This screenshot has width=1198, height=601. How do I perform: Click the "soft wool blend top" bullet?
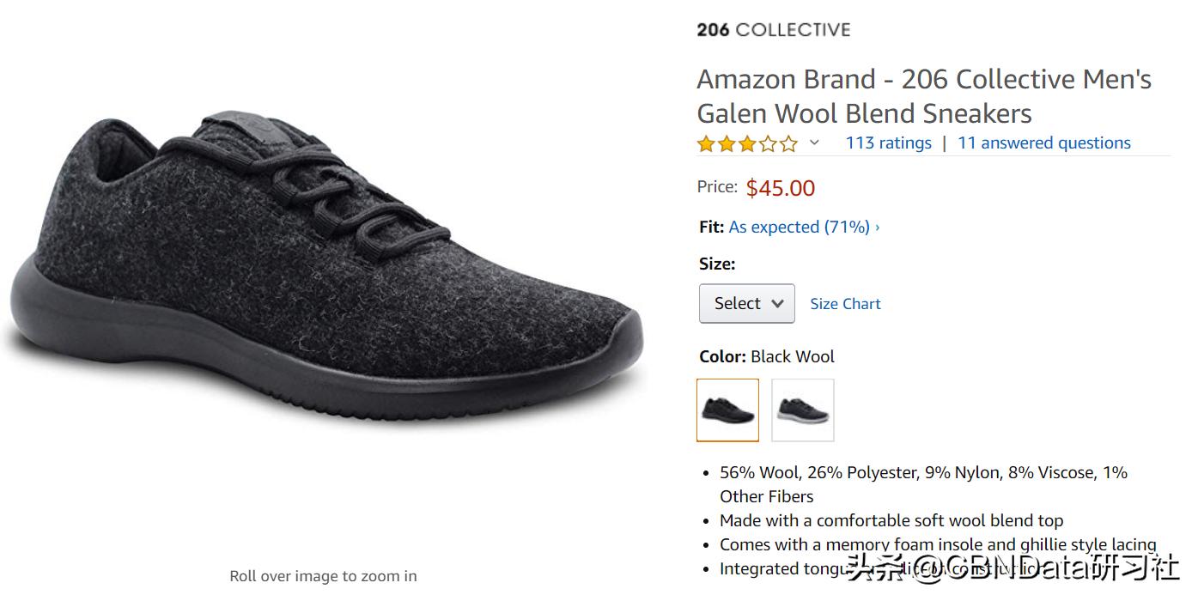(891, 520)
